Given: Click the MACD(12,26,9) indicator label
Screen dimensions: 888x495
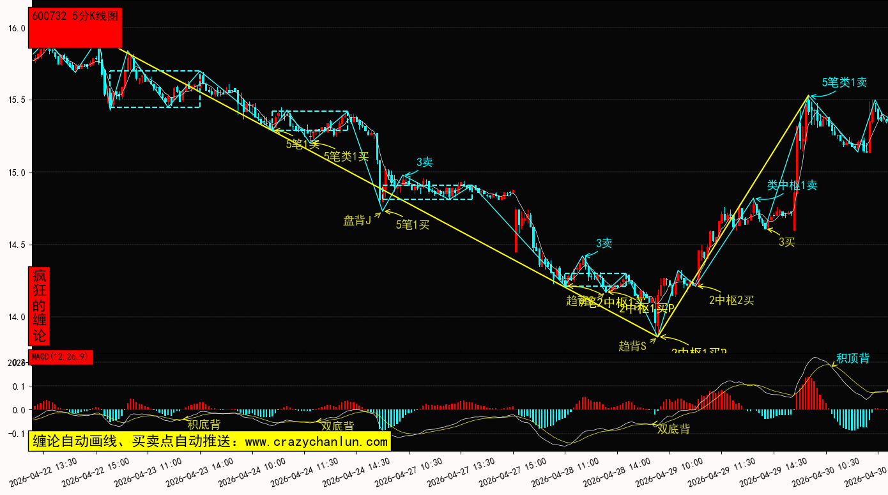Looking at the screenshot, I should (61, 357).
